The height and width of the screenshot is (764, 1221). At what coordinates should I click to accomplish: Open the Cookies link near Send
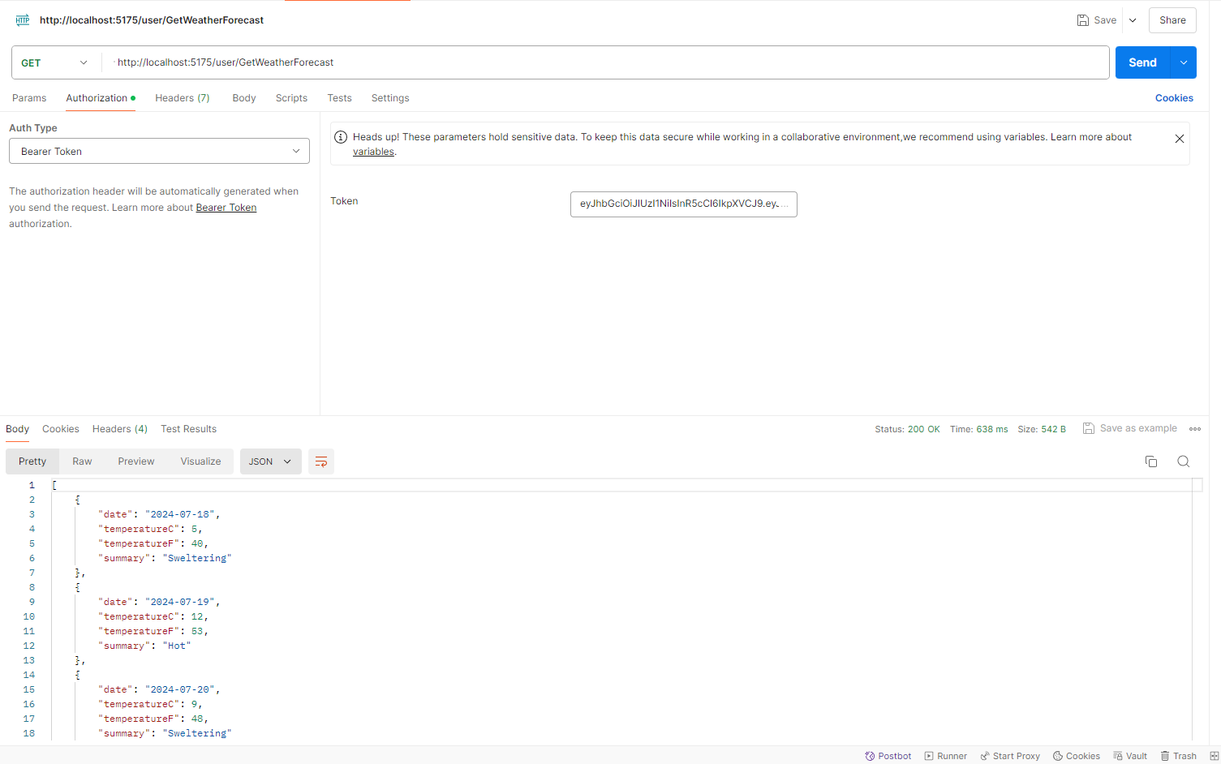pos(1174,98)
